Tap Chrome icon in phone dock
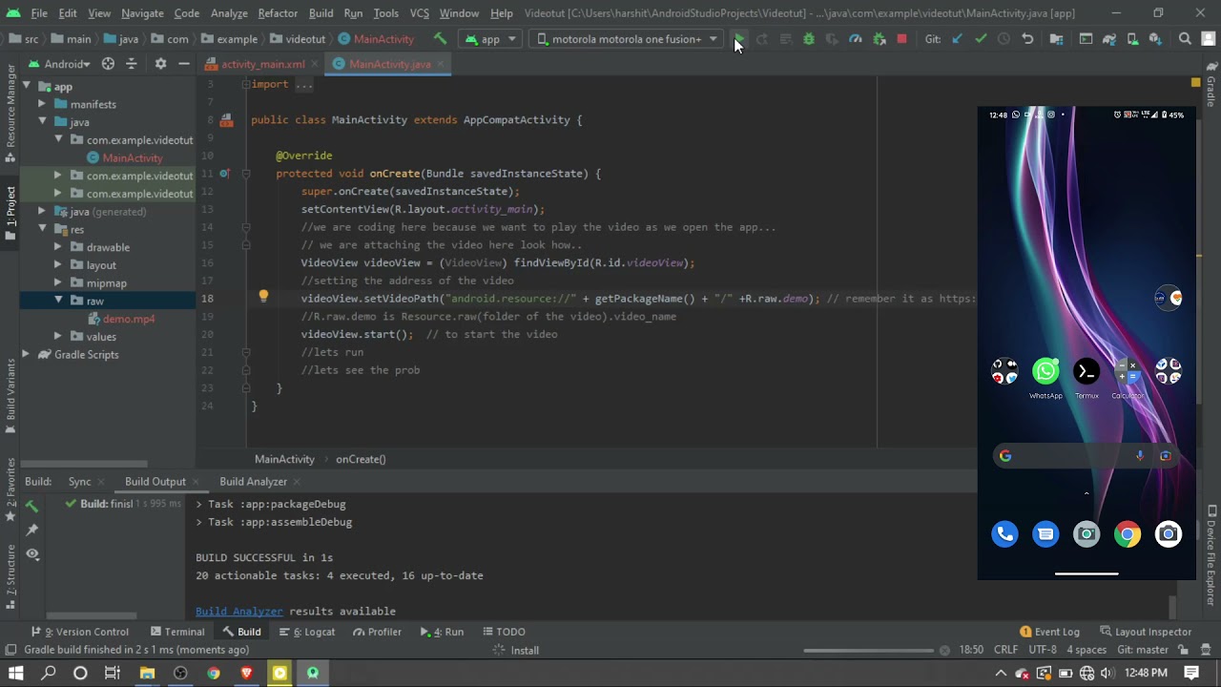 point(1128,534)
